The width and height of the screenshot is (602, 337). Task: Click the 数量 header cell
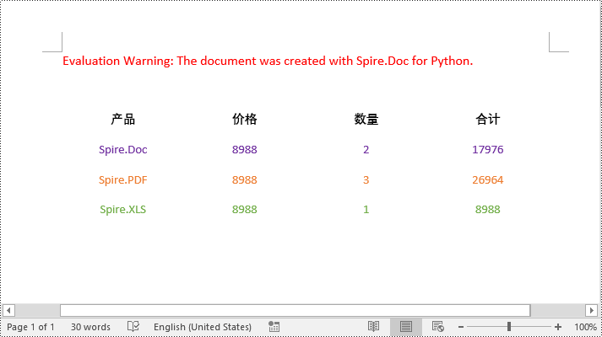tap(366, 119)
